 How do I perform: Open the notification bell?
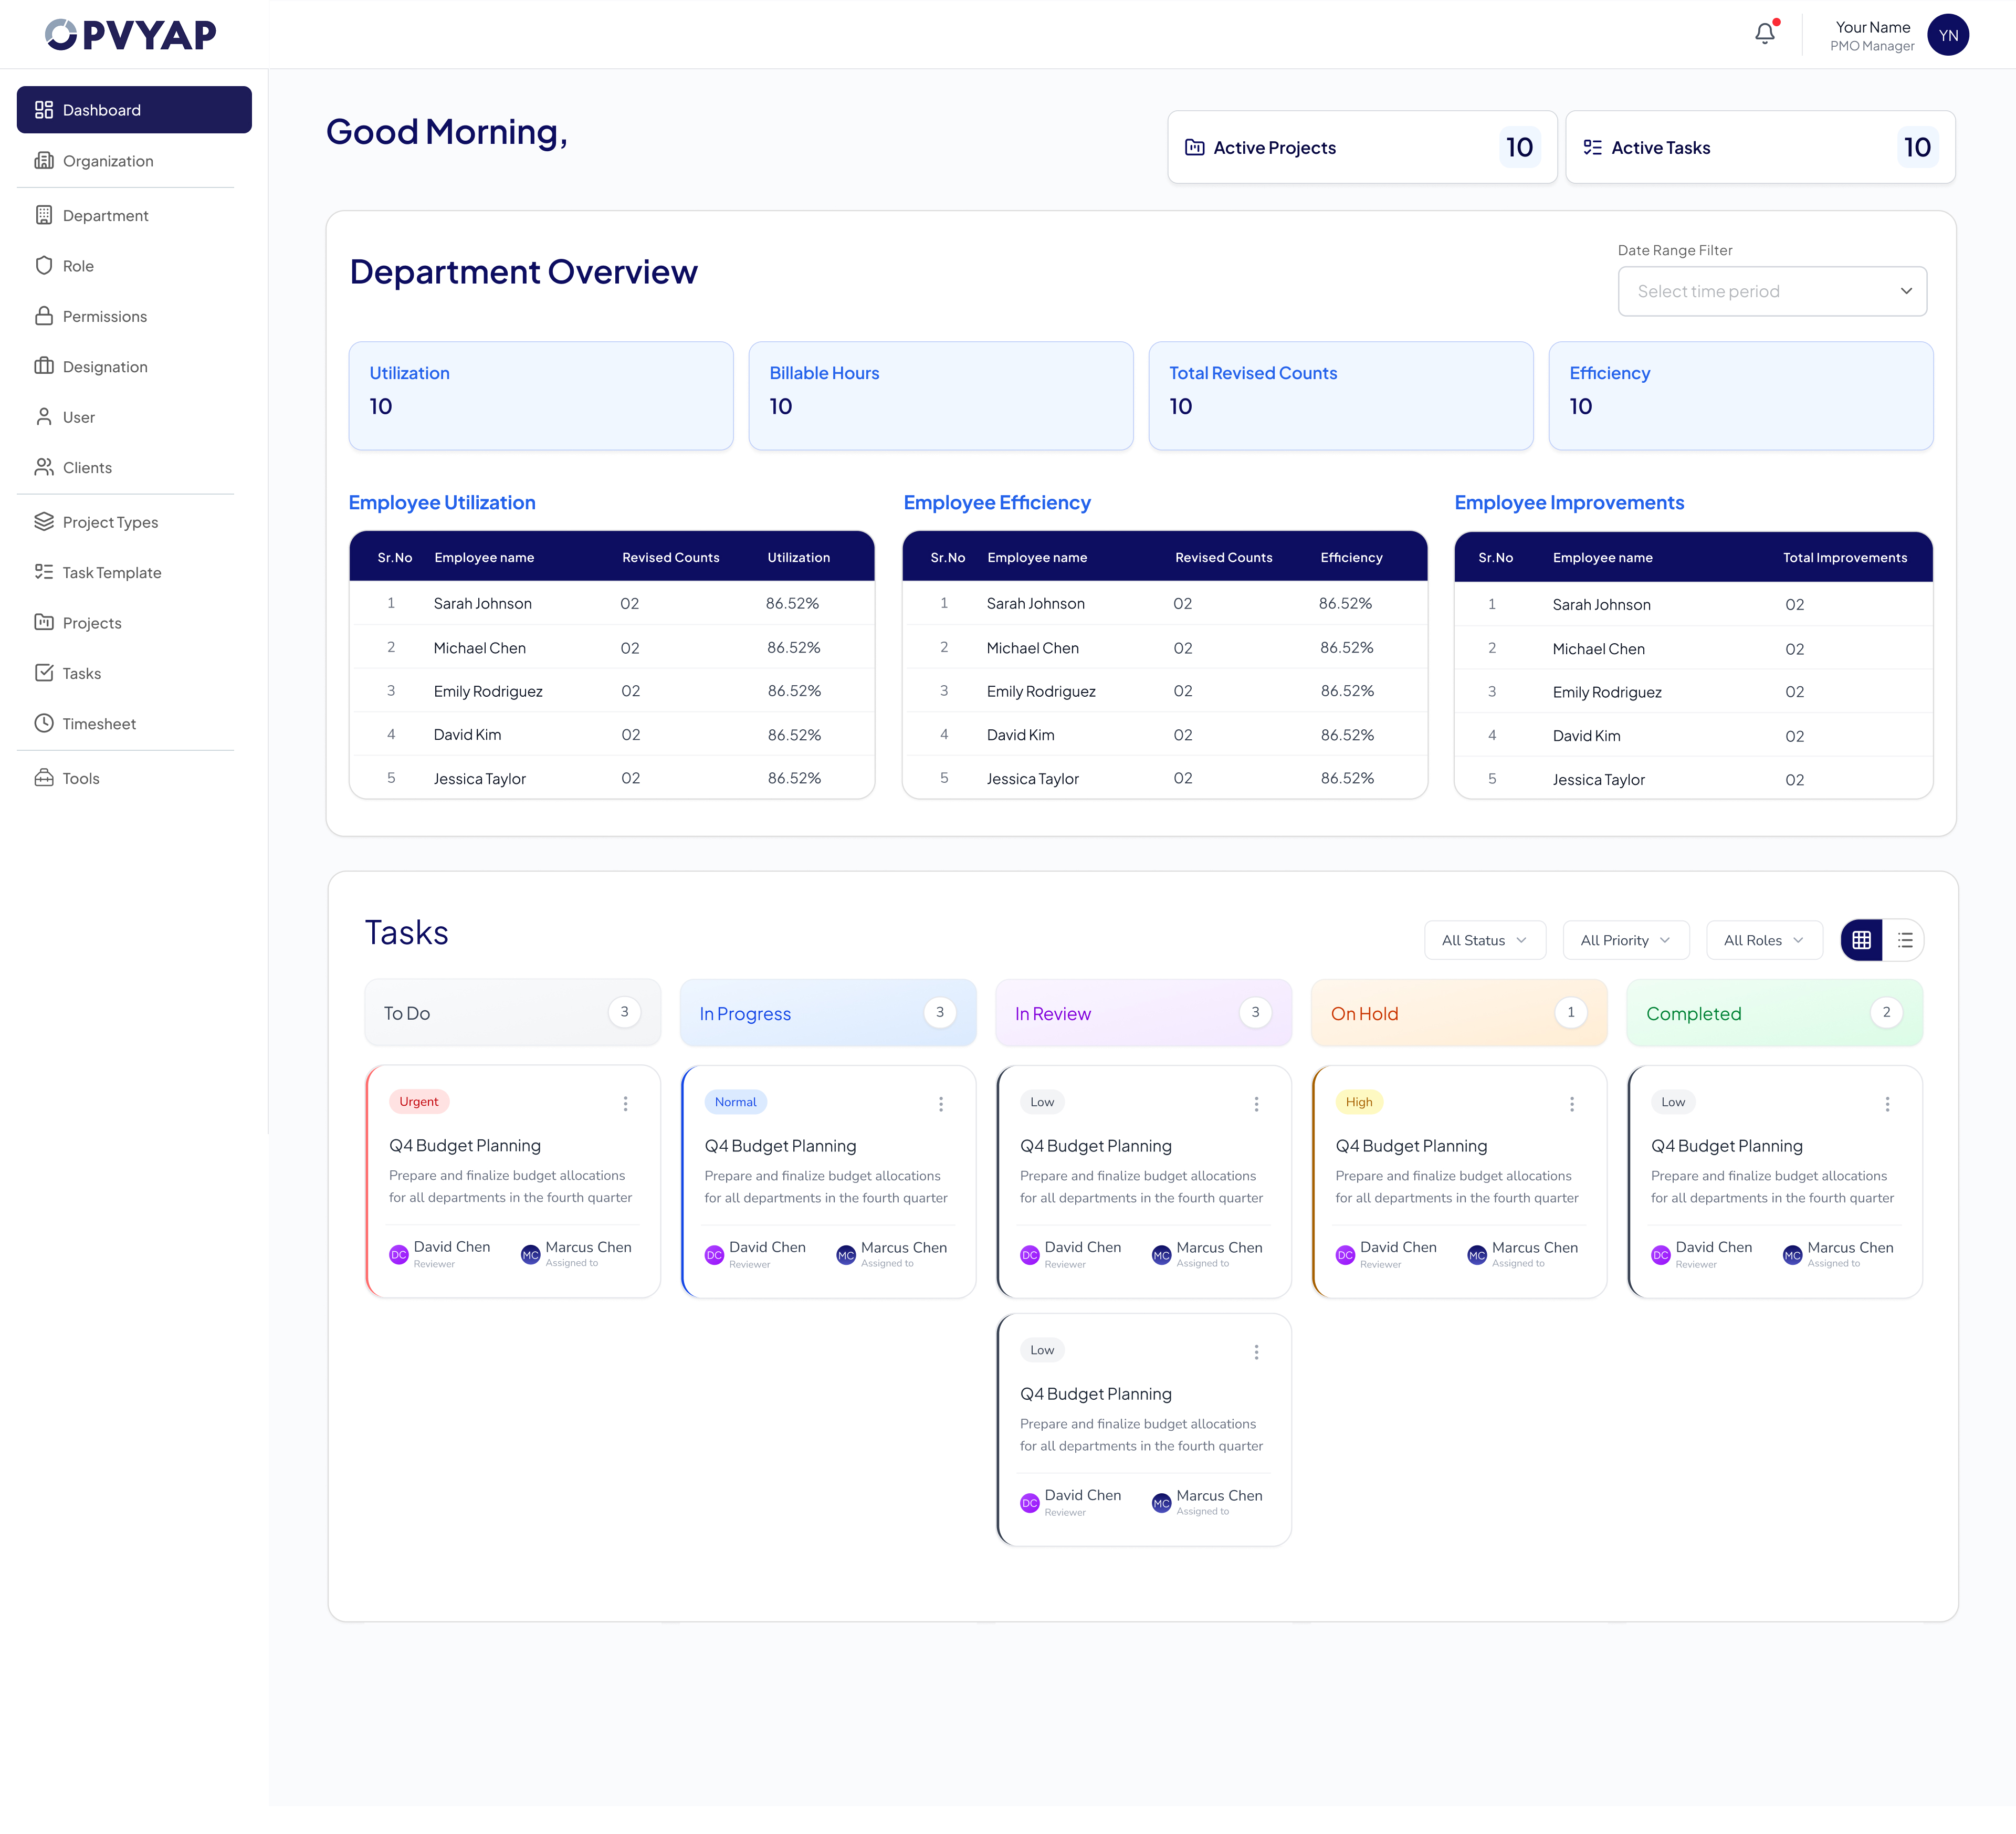click(x=1765, y=33)
